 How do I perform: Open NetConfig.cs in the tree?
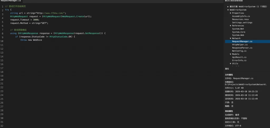(x=239, y=51)
